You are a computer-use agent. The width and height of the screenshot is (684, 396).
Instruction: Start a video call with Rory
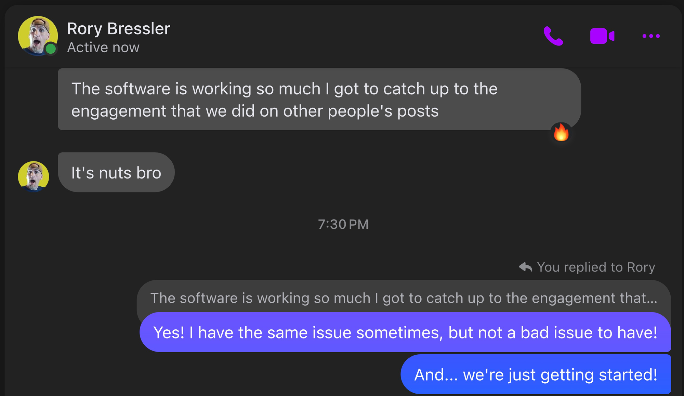pyautogui.click(x=602, y=36)
